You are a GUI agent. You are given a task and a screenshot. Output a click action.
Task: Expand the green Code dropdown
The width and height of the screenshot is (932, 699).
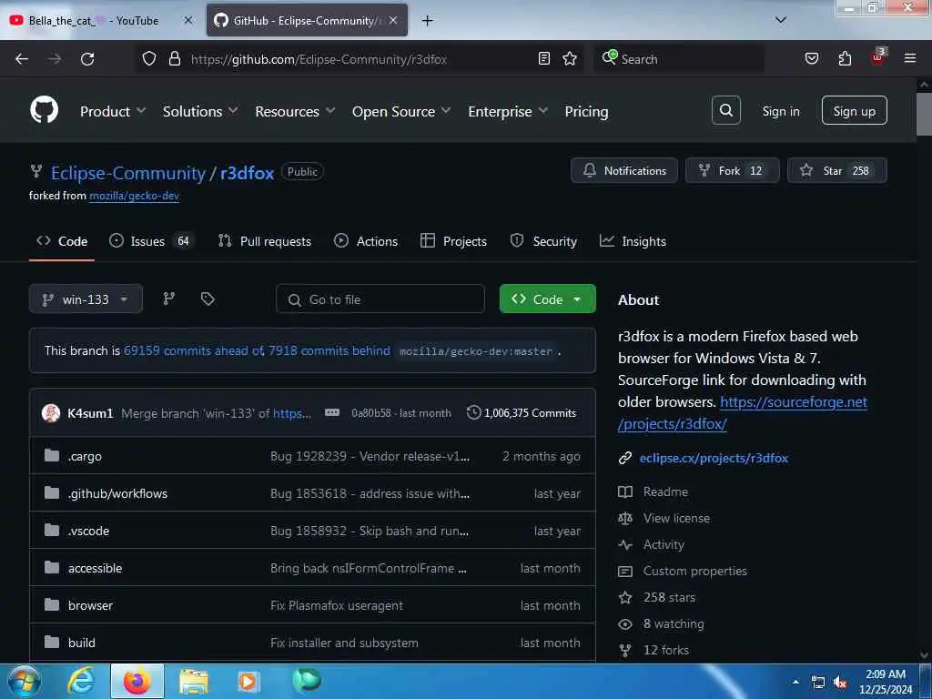pos(547,299)
